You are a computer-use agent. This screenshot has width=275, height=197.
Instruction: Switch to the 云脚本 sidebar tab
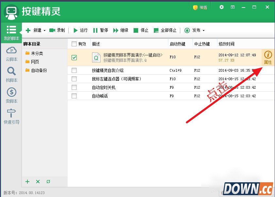click(x=11, y=55)
